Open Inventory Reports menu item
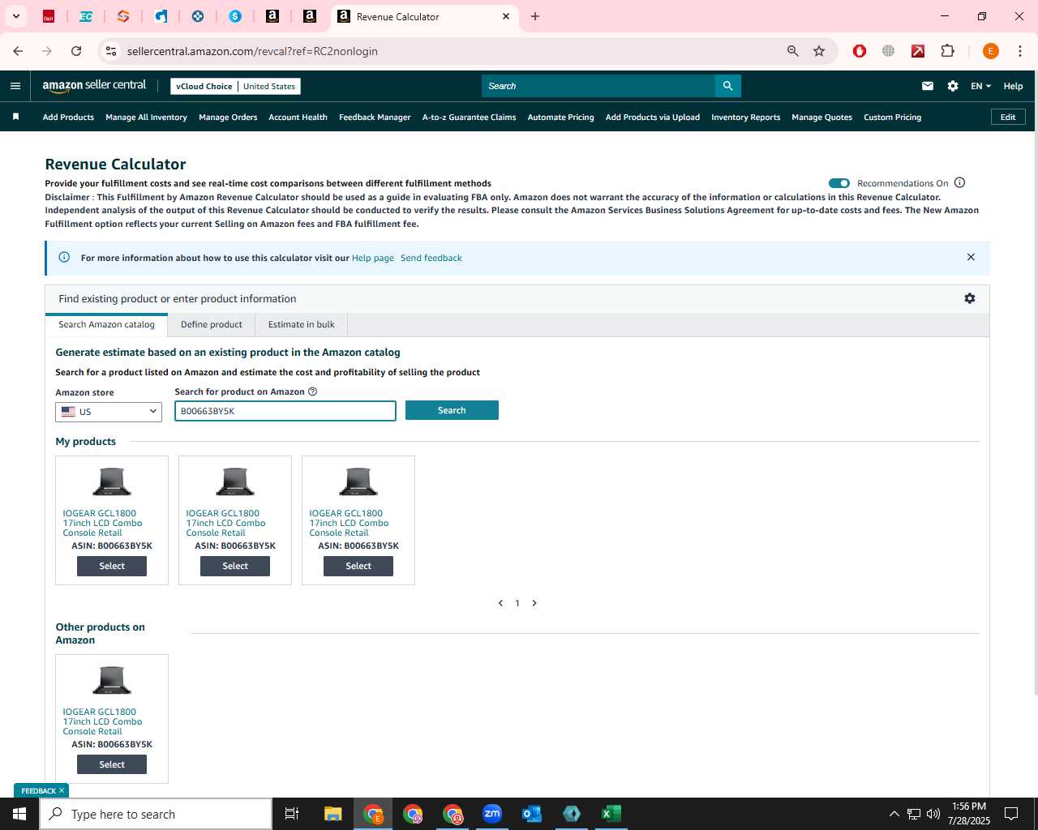This screenshot has width=1038, height=830. 745,117
